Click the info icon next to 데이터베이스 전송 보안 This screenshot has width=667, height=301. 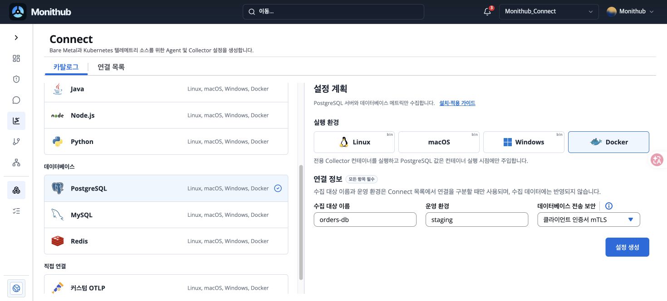pos(609,206)
